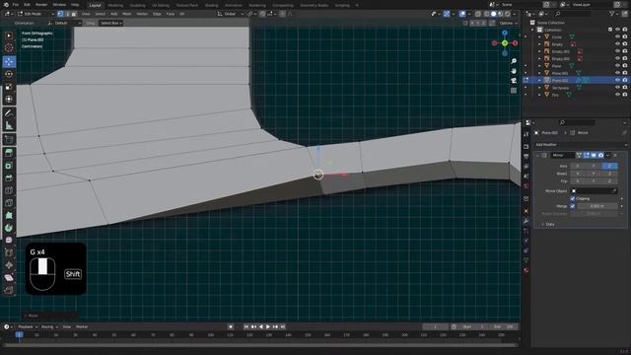Switch to the UV Editing workspace tab
631x355 pixels.
pyautogui.click(x=160, y=6)
